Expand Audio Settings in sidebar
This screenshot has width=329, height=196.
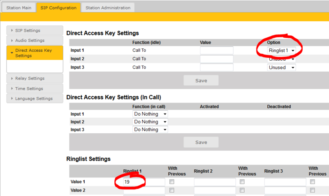pyautogui.click(x=35, y=41)
